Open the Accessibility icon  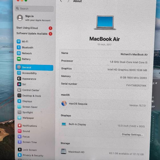(19, 73)
